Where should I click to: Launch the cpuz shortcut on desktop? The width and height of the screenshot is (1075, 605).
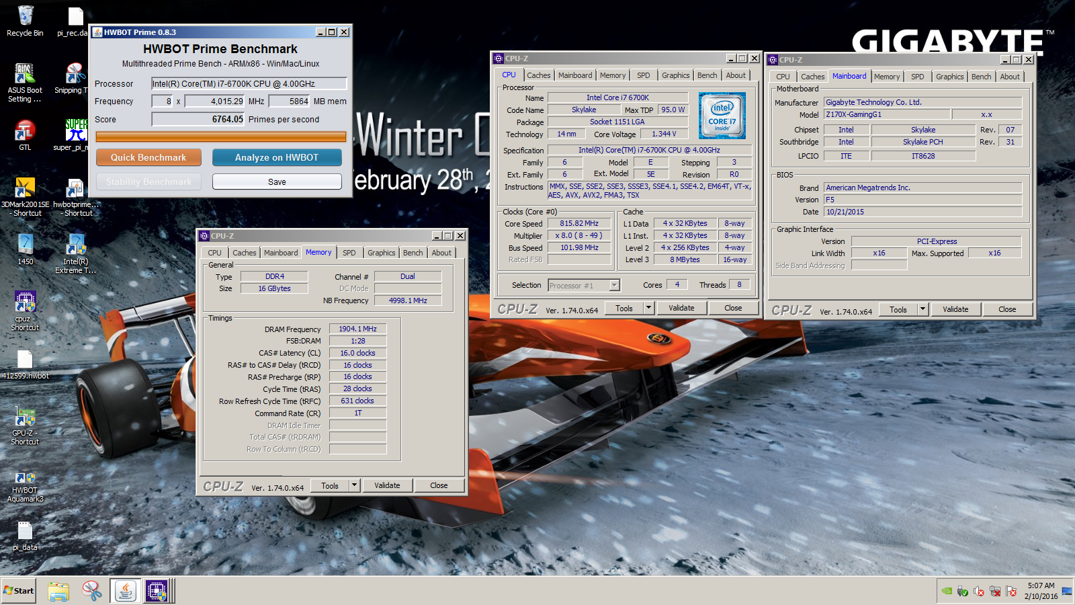(x=25, y=311)
